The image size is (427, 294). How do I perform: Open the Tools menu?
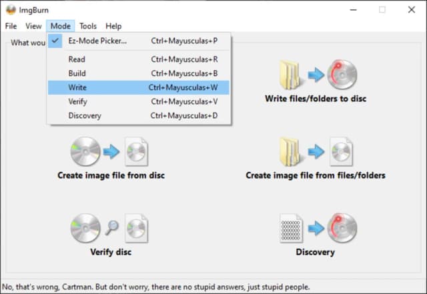pyautogui.click(x=88, y=26)
